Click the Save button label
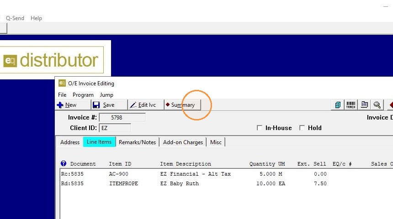393x219 pixels. click(109, 105)
